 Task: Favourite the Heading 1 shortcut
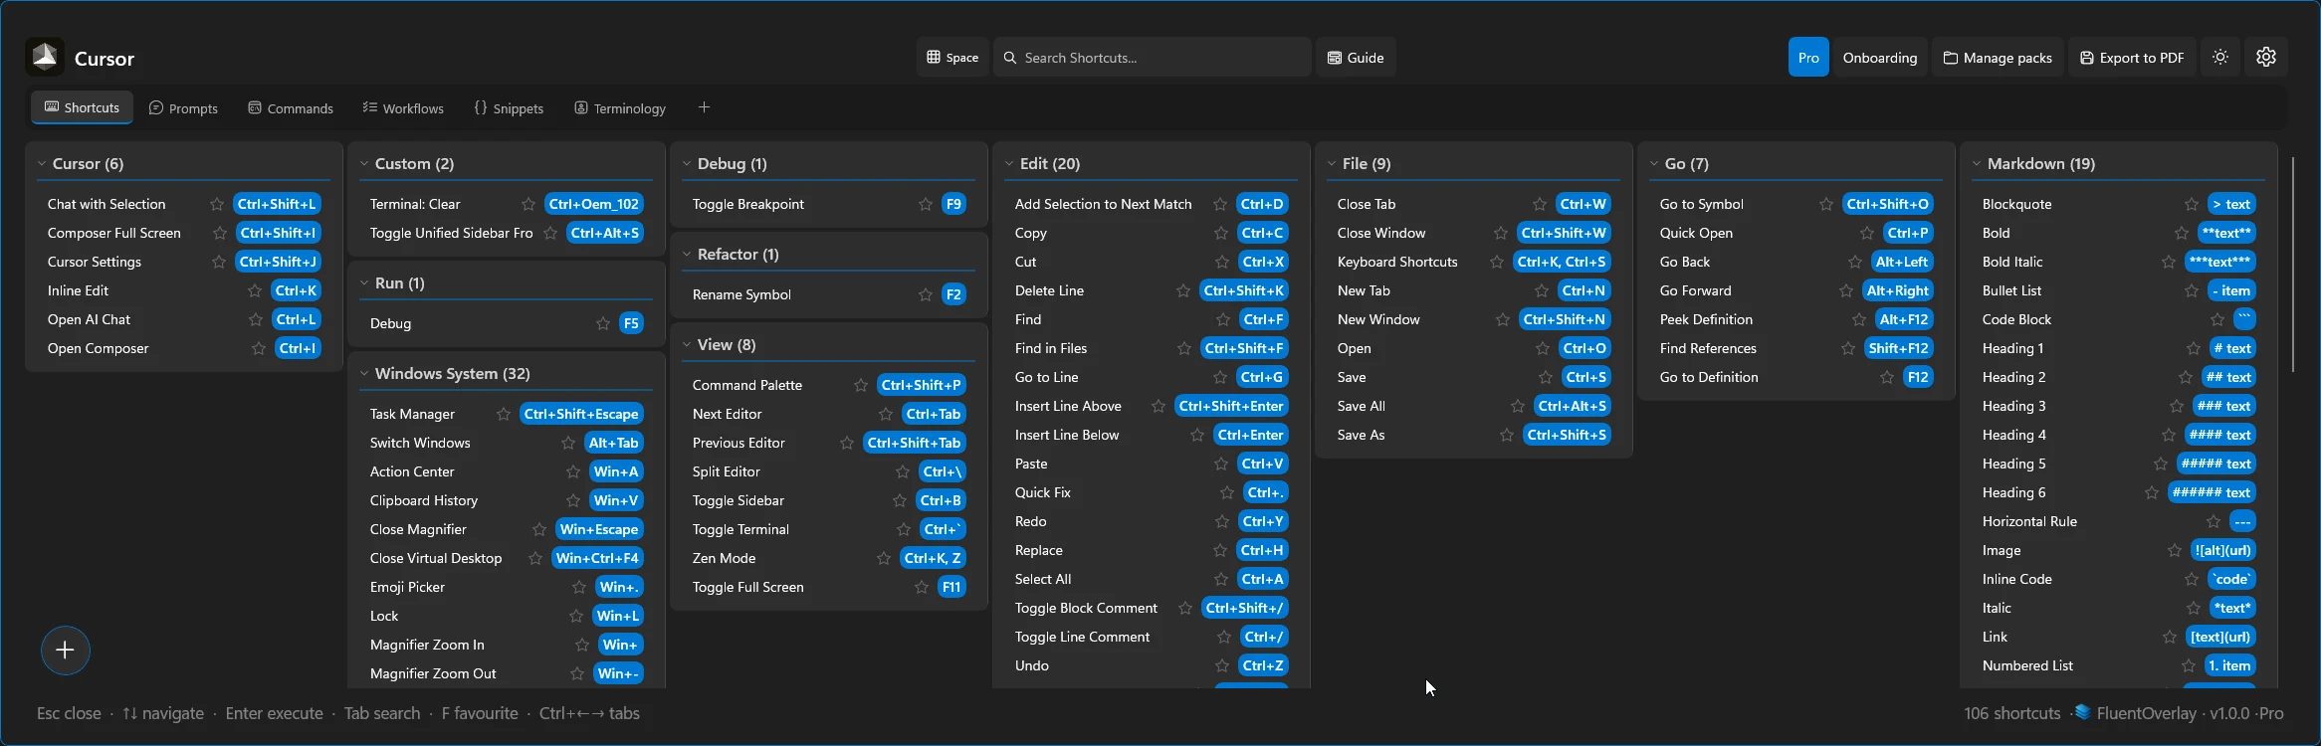tap(2194, 348)
